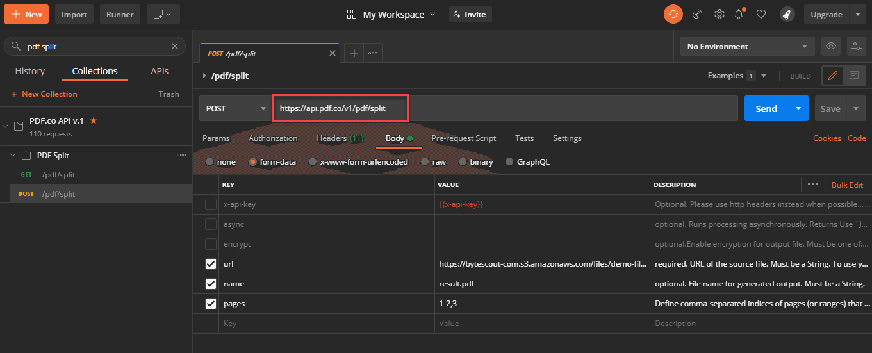This screenshot has width=872, height=353.
Task: Click the Bulk Edit link
Action: pos(847,185)
